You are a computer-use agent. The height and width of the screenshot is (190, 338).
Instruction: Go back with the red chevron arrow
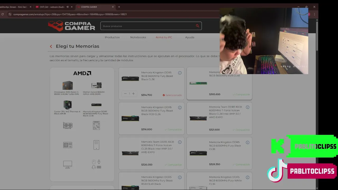coord(51,46)
